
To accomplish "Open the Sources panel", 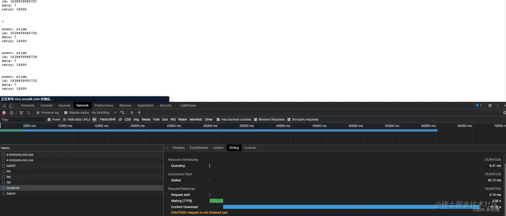I will coord(64,106).
